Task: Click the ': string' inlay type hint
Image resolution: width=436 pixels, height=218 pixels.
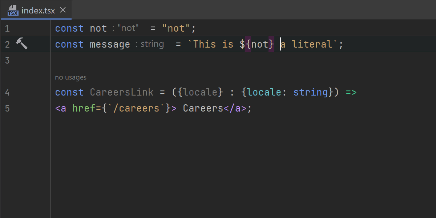Action: [x=149, y=44]
